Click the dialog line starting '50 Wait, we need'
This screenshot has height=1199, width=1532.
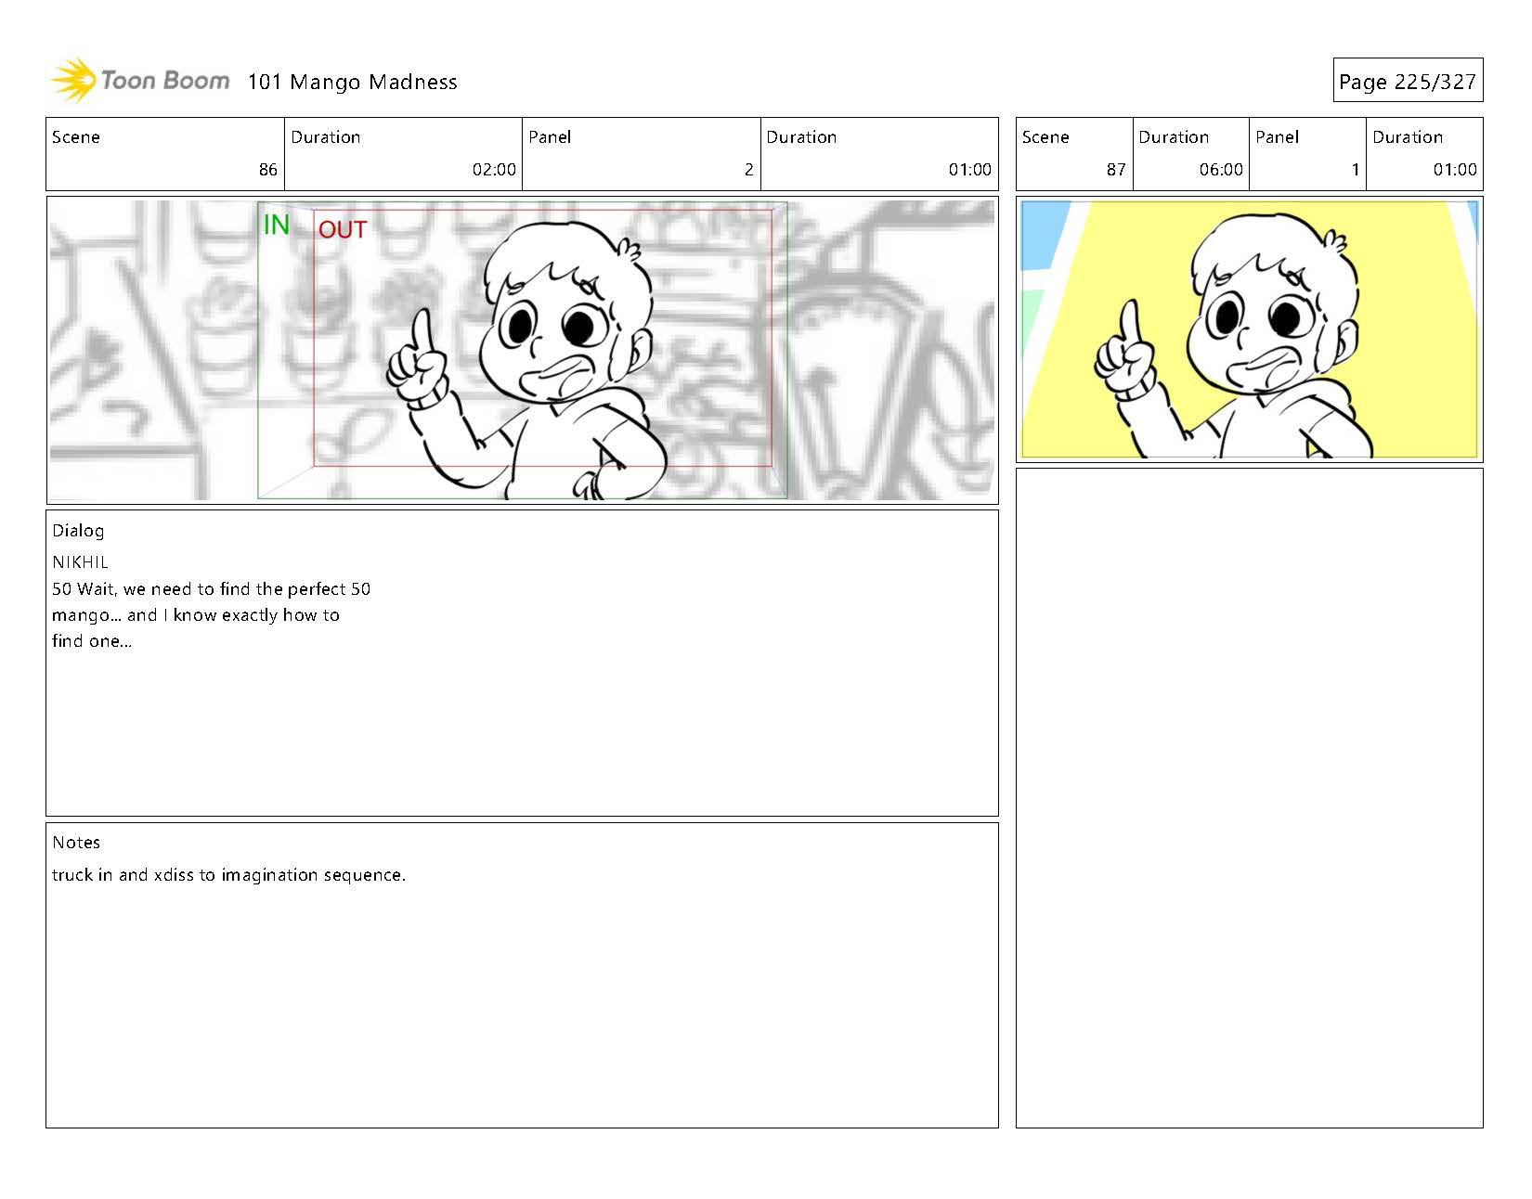pyautogui.click(x=212, y=588)
